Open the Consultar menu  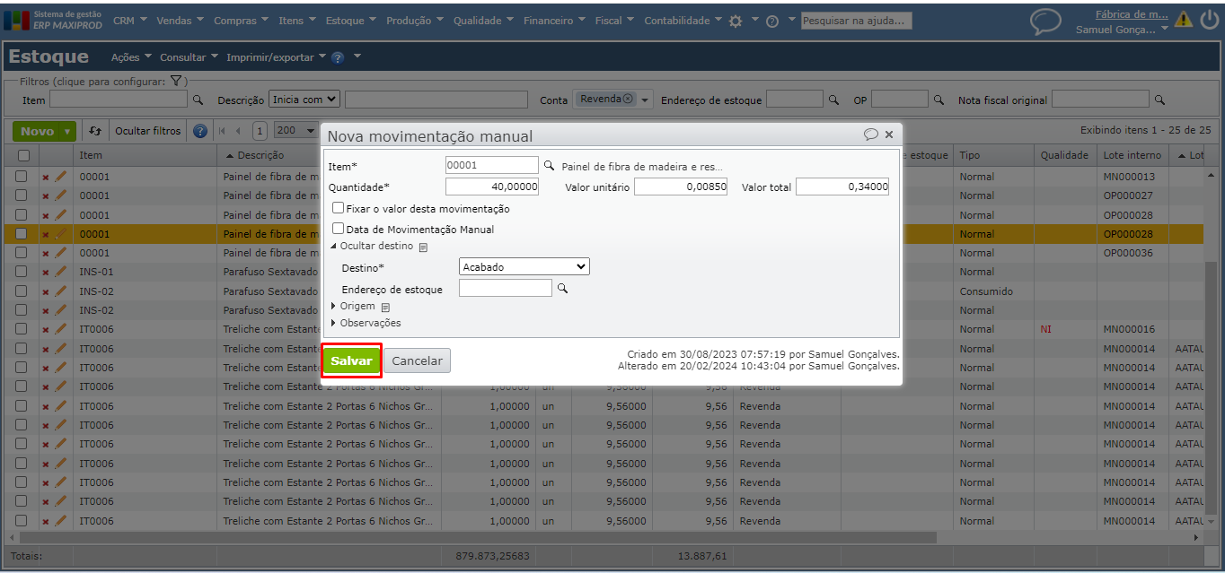[x=189, y=57]
